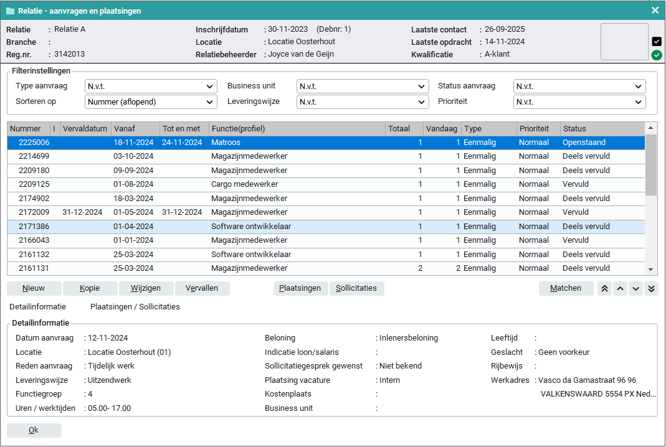Viewport: 666px width, 447px height.
Task: Toggle the black checkbox beside photo box
Action: (x=657, y=42)
